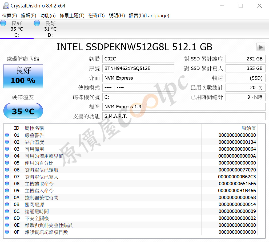Select the 總通電時間 attribute name

coord(37,211)
